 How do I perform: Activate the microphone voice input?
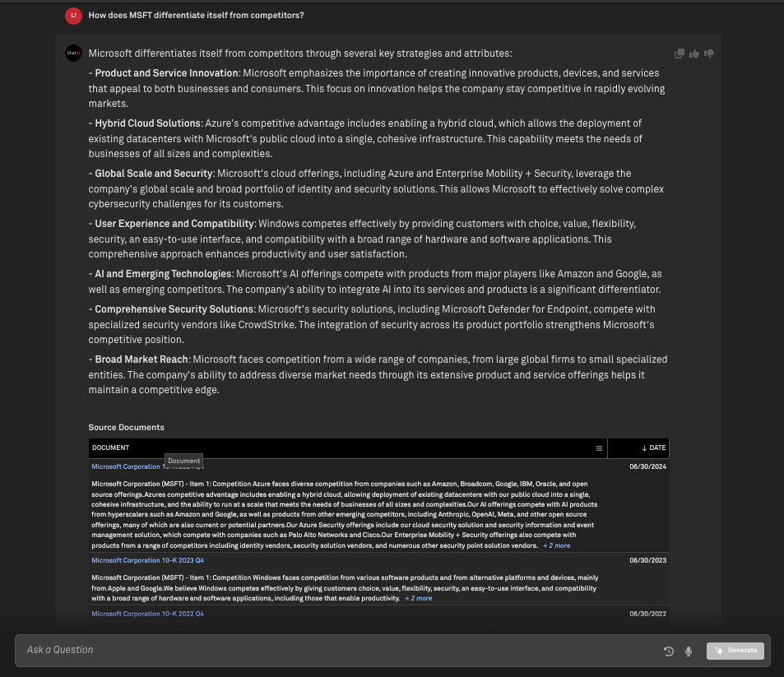689,651
